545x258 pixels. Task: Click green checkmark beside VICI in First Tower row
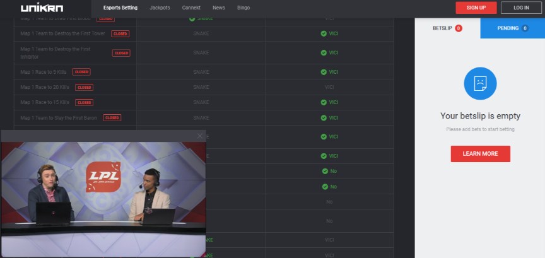[x=324, y=33]
